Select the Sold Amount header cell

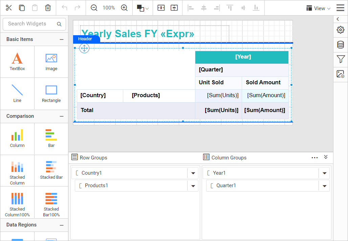[x=265, y=83]
